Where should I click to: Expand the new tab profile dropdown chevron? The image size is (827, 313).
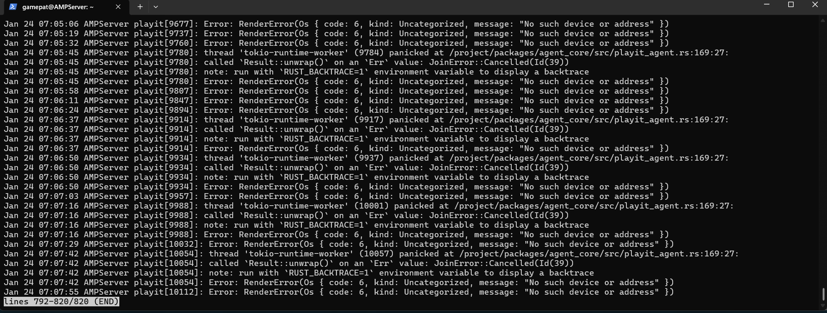[x=156, y=7]
